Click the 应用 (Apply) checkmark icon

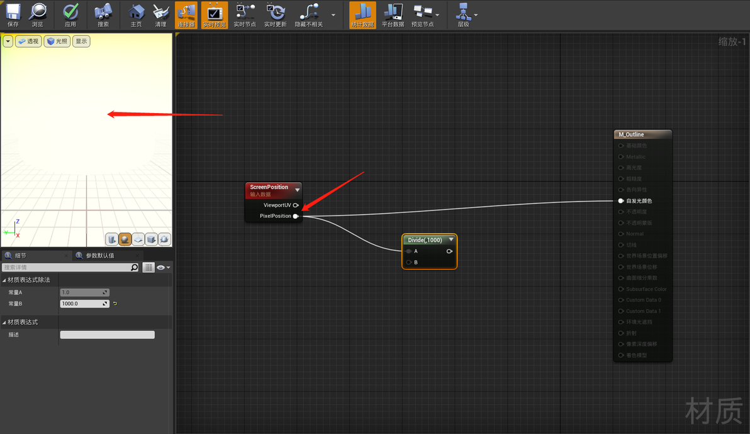(70, 15)
